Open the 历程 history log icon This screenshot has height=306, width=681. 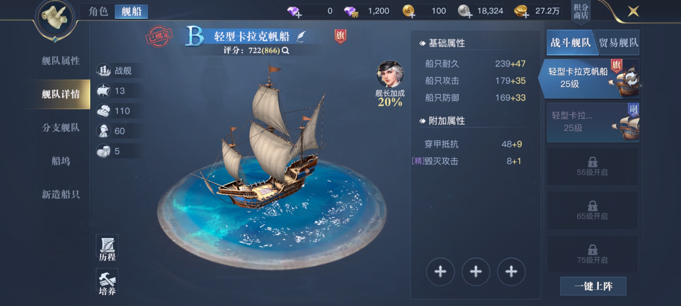click(107, 248)
